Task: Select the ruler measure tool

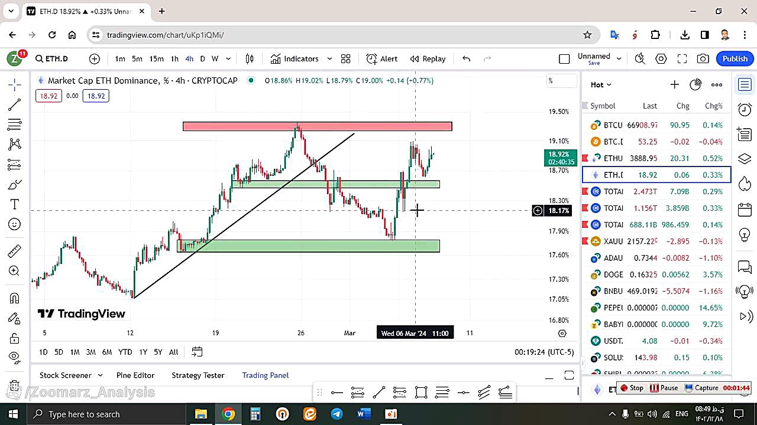Action: 15,251
